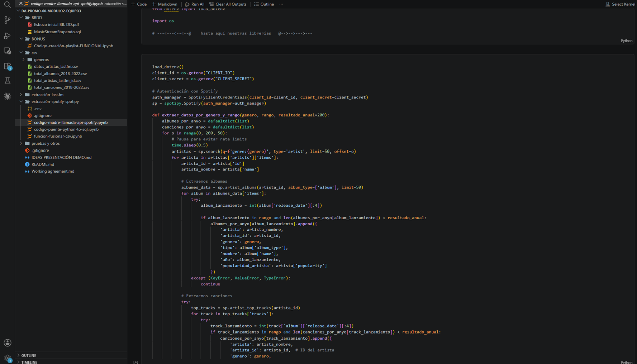637x364 pixels.
Task: Show the notebook Outline
Action: [x=264, y=4]
